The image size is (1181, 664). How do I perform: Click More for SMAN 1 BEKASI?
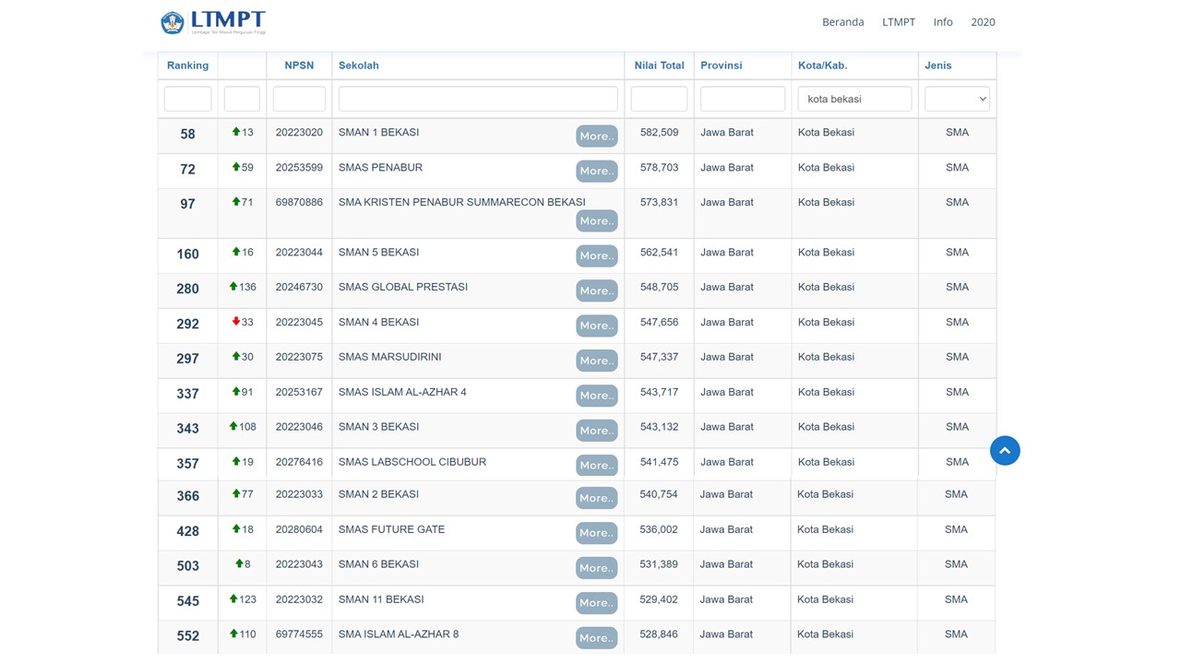[x=597, y=136]
